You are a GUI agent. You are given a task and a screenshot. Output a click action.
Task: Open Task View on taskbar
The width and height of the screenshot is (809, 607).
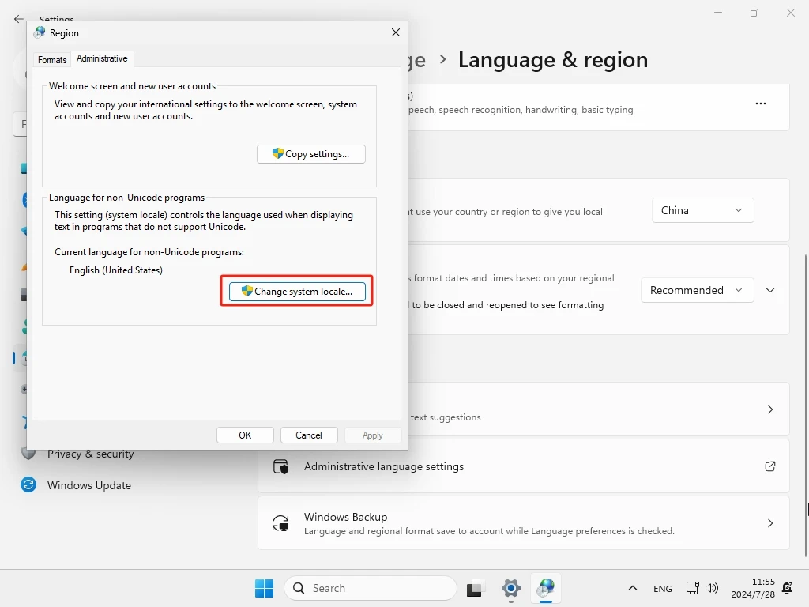coord(475,588)
